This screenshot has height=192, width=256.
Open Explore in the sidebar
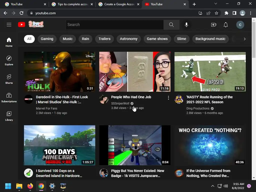coord(9,61)
